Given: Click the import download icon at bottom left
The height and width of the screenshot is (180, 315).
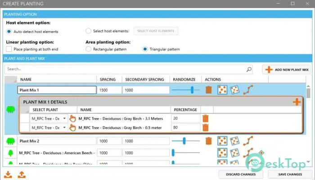Looking at the screenshot, I should coord(8,174).
